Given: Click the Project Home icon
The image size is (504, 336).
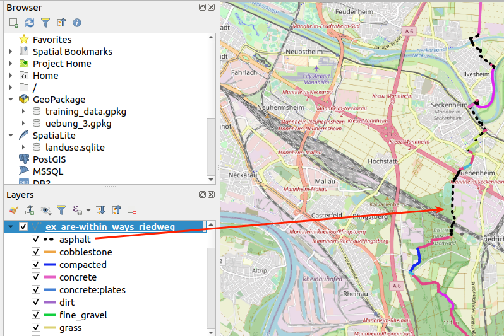Looking at the screenshot, I should (24, 64).
